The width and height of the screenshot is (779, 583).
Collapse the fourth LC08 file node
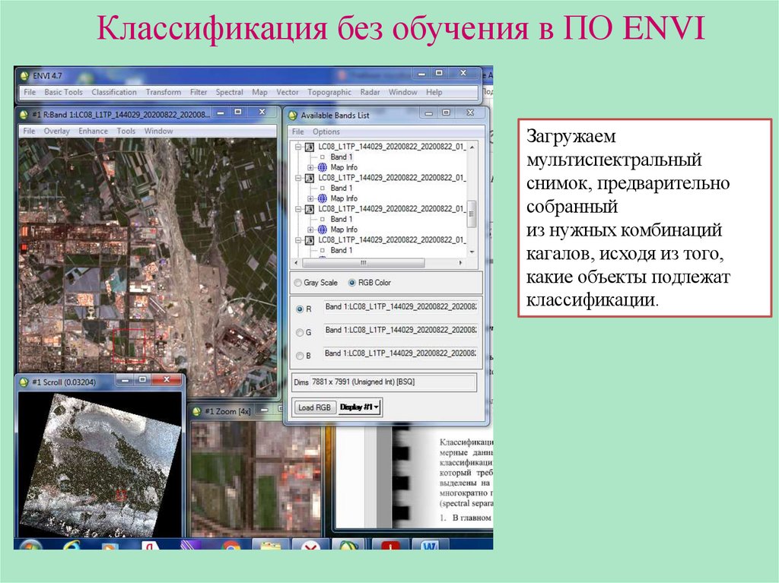298,240
